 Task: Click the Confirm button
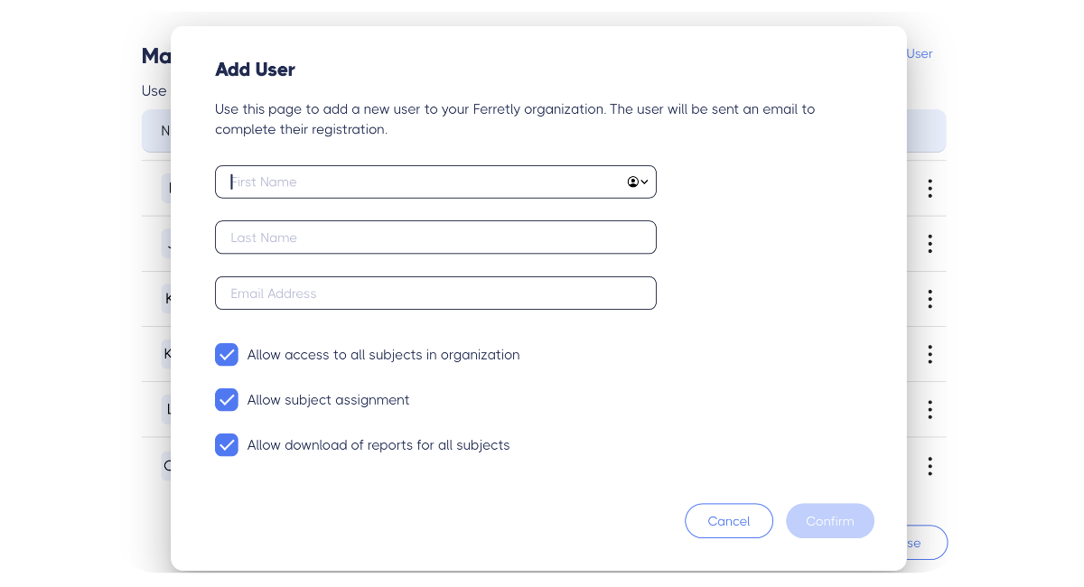829,521
